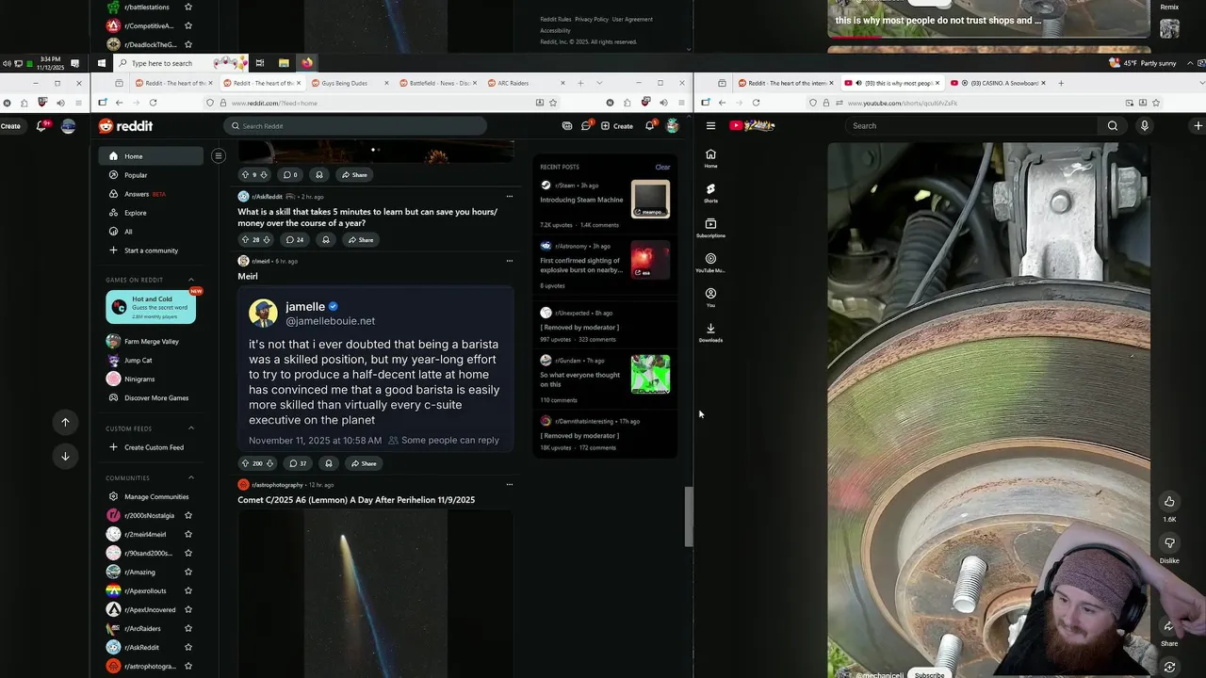Downvote the AskReddit skill question post

click(x=267, y=239)
